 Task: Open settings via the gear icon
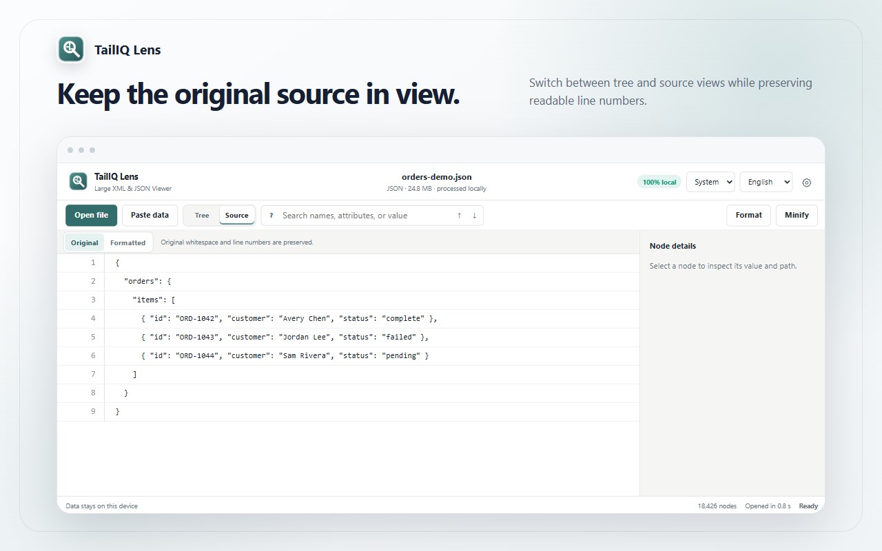(807, 183)
